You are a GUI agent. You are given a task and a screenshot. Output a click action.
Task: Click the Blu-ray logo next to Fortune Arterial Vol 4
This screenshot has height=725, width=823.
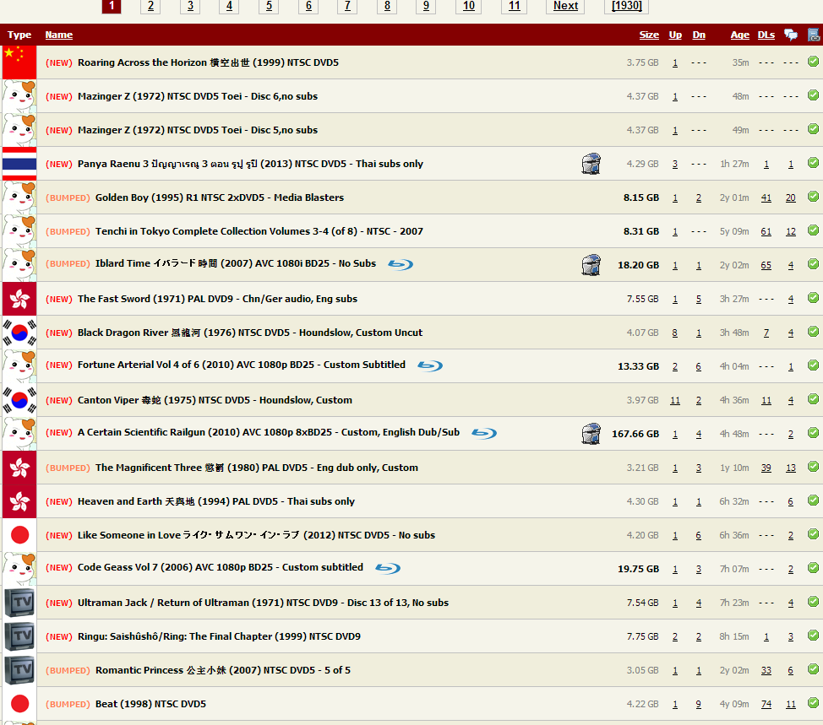430,365
